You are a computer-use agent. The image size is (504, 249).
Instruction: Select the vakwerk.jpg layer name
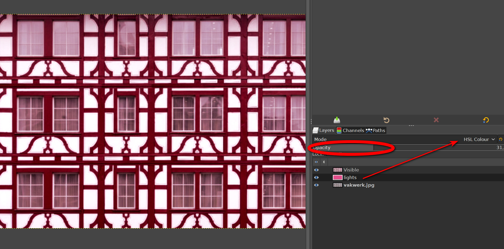click(359, 185)
